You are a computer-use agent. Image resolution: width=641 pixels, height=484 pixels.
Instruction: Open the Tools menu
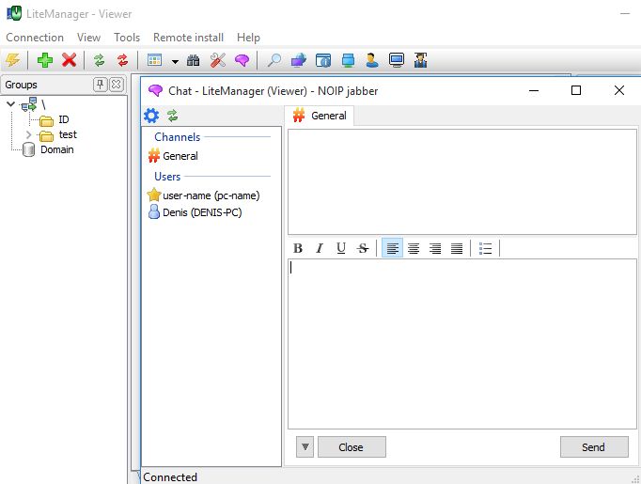coord(127,38)
